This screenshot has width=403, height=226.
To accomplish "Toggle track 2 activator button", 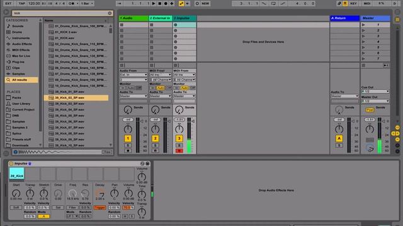I will tap(156, 139).
